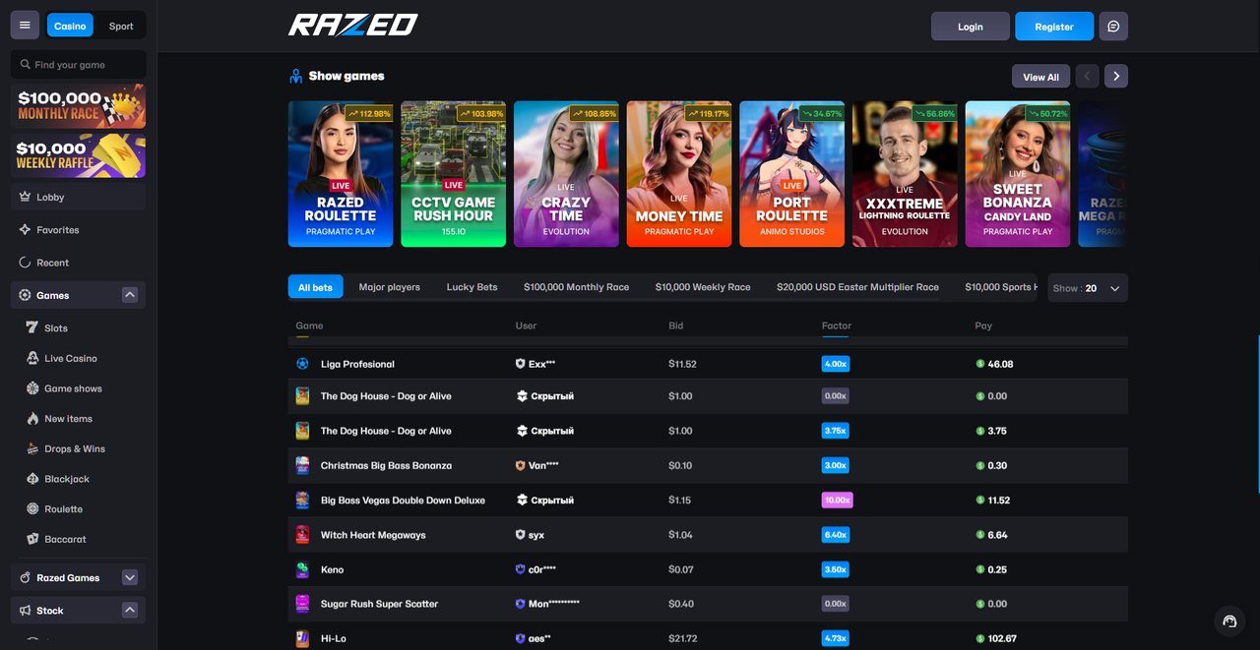The width and height of the screenshot is (1260, 650).
Task: Open the hamburger menu icon
Action: 25,26
